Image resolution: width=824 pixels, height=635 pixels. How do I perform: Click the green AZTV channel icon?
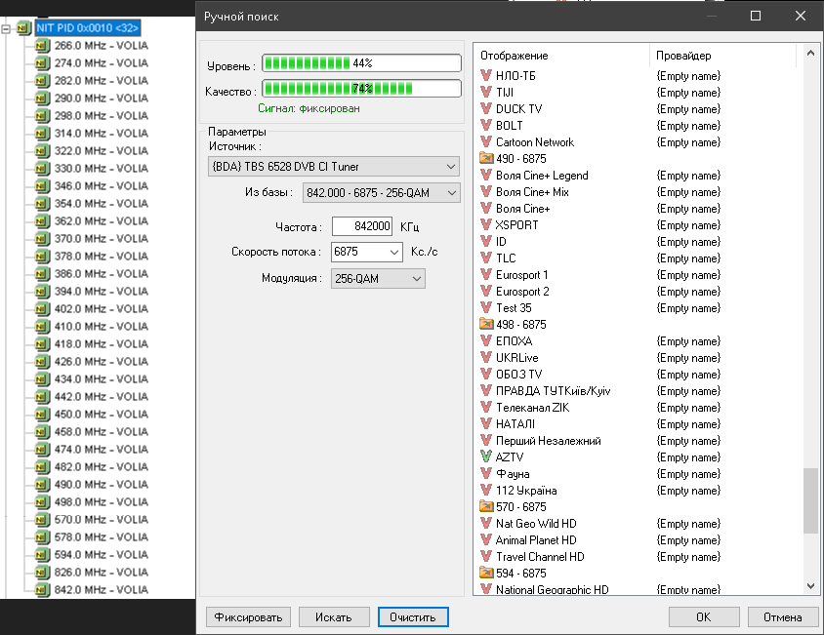tap(486, 456)
